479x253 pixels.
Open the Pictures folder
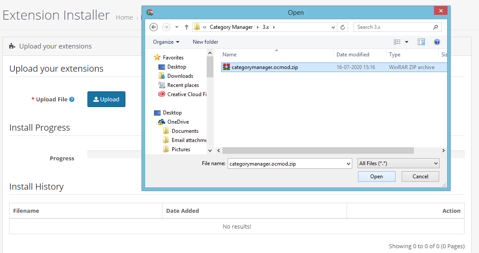181,149
